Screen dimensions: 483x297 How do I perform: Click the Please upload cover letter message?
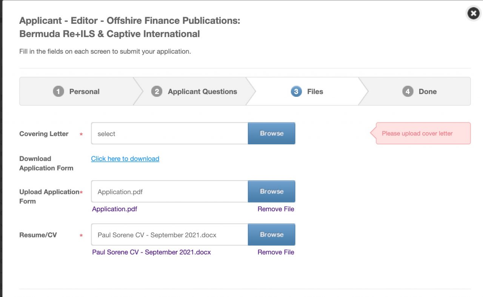coord(421,133)
